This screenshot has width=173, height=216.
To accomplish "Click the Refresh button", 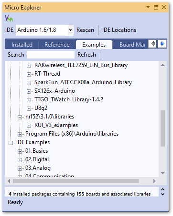I will (x=86, y=55).
